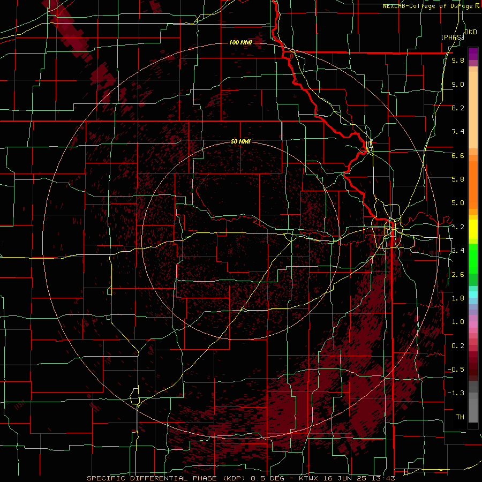Click the '50 NMI' range ring label
482x482 pixels.
click(240, 141)
